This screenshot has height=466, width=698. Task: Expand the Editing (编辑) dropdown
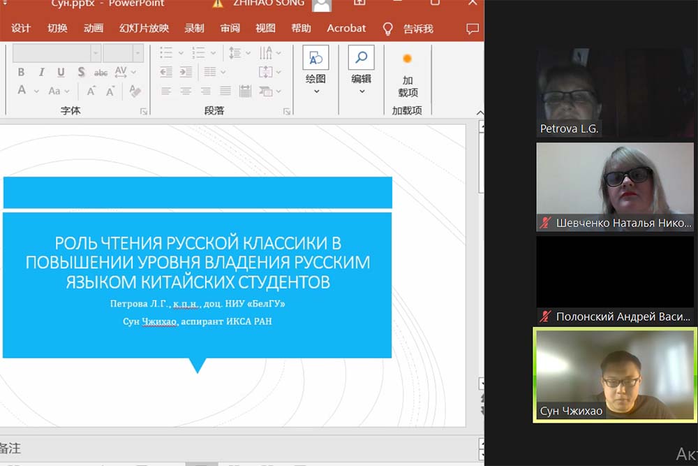[361, 92]
